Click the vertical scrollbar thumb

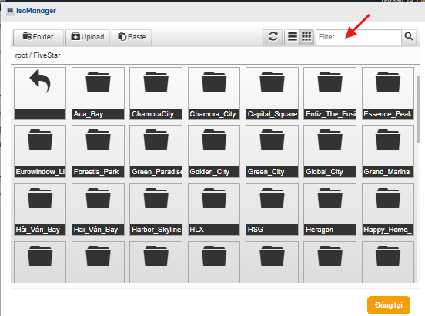coord(418,110)
